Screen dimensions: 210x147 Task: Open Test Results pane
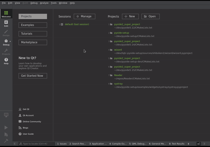177,144
